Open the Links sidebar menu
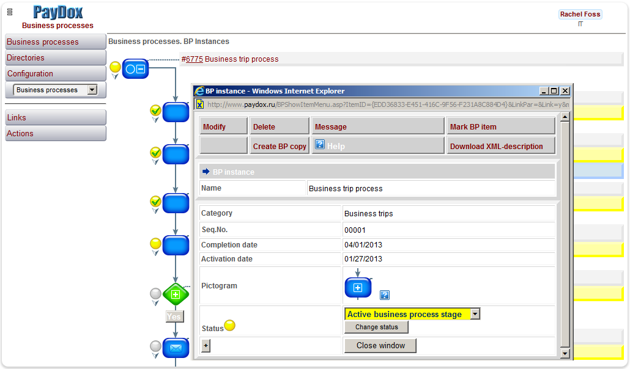The image size is (630, 369). (x=56, y=118)
